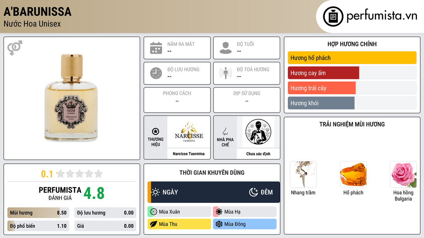Click the Hoa hồng Bulgaria caption text
The height and width of the screenshot is (238, 424).
403,195
